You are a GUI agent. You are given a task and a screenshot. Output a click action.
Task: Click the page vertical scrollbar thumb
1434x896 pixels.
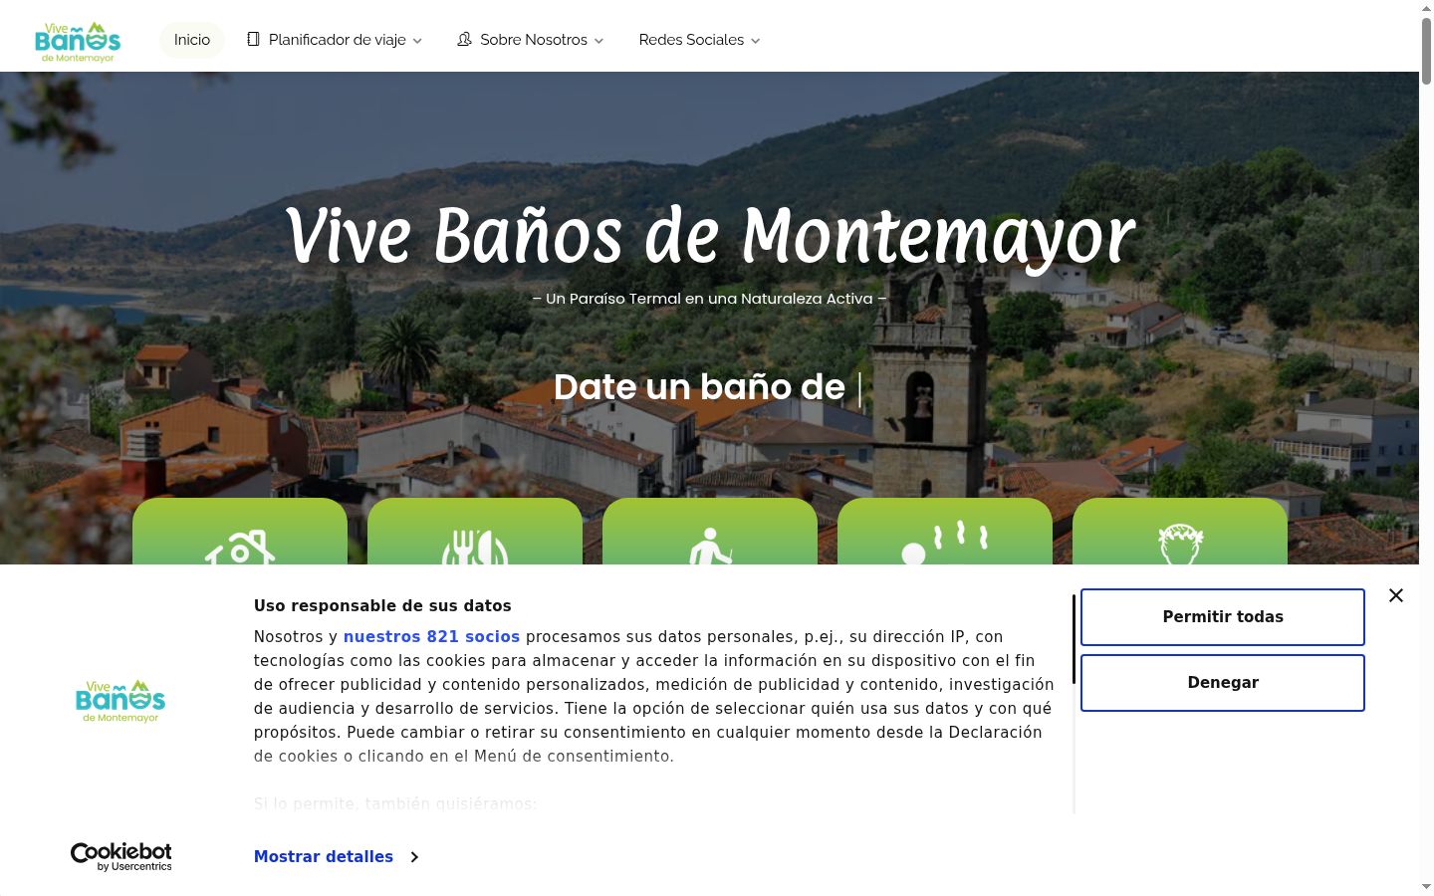(1426, 51)
